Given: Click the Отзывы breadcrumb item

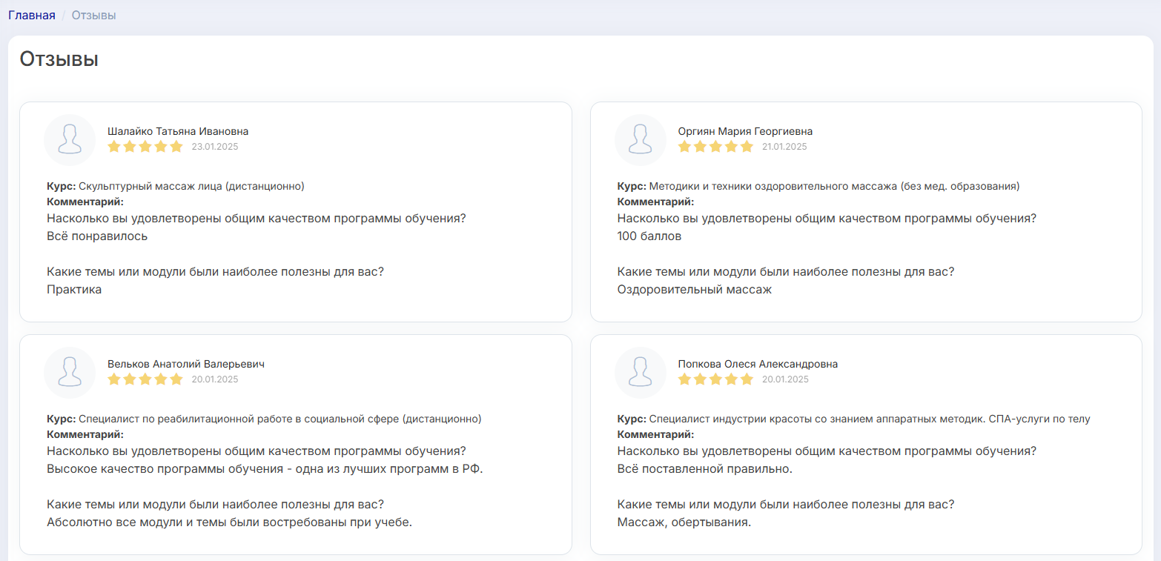Looking at the screenshot, I should click(x=93, y=15).
